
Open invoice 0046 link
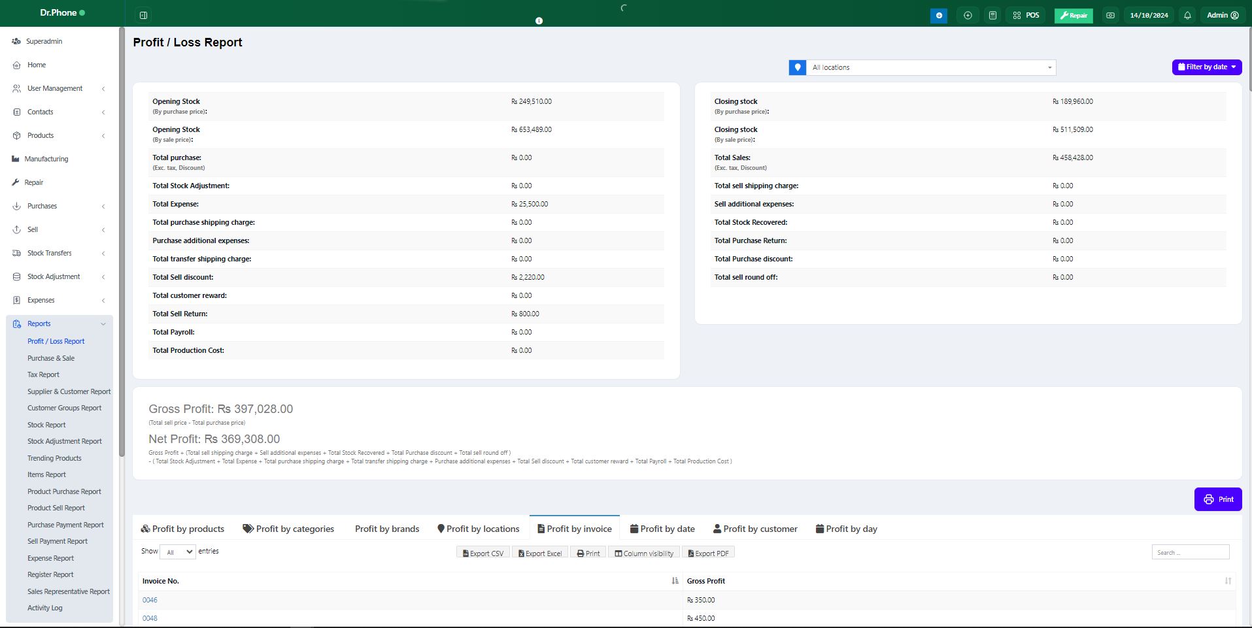pyautogui.click(x=150, y=600)
